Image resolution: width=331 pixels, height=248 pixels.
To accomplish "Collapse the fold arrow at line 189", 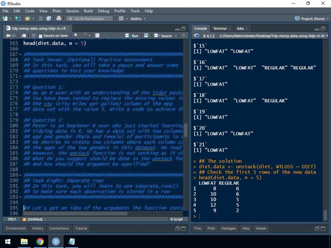I will tap(21, 175).
